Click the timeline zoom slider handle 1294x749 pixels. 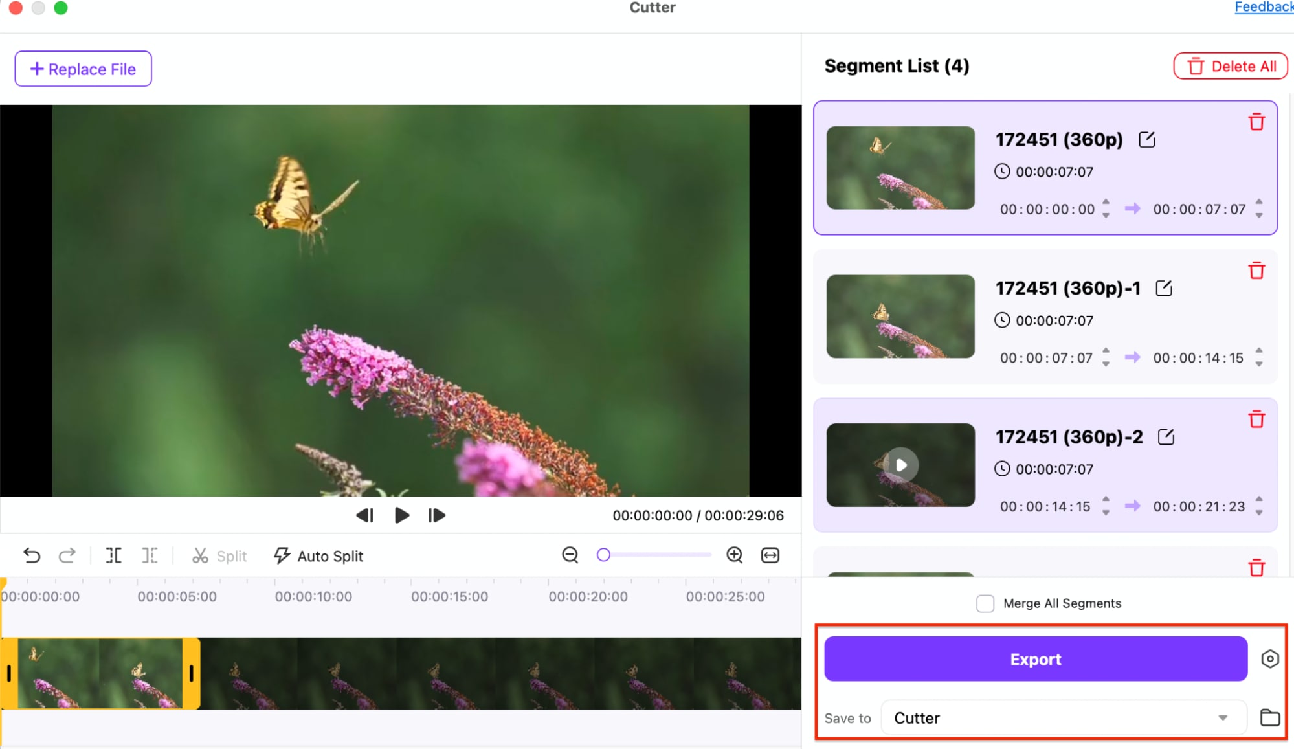pyautogui.click(x=603, y=555)
